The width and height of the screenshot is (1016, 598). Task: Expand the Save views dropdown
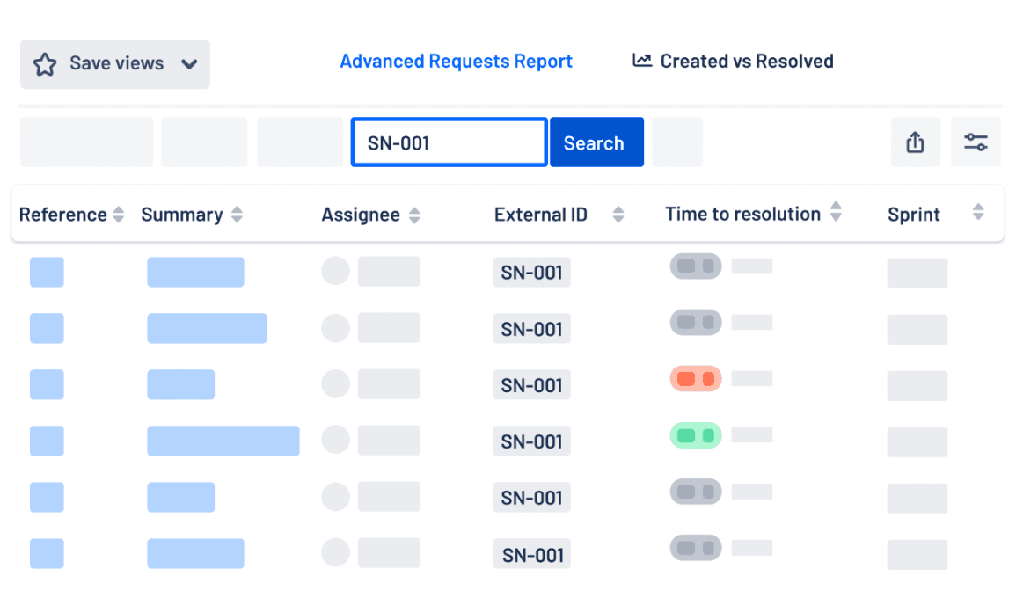[x=189, y=63]
